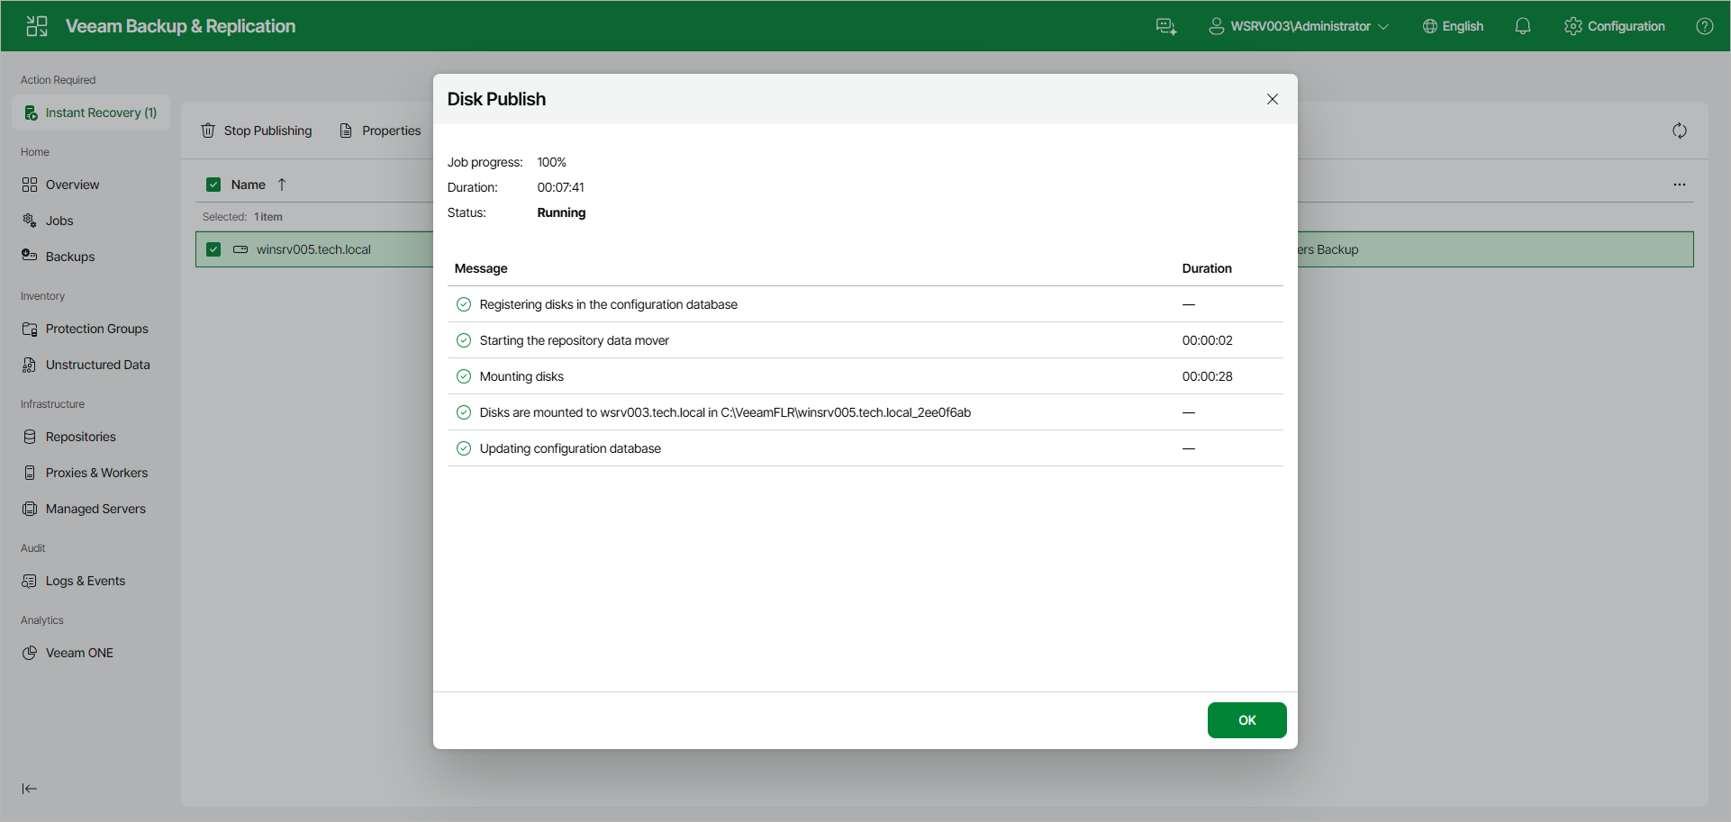Click the Instant Recovery icon
Image resolution: width=1731 pixels, height=822 pixels.
click(x=31, y=113)
